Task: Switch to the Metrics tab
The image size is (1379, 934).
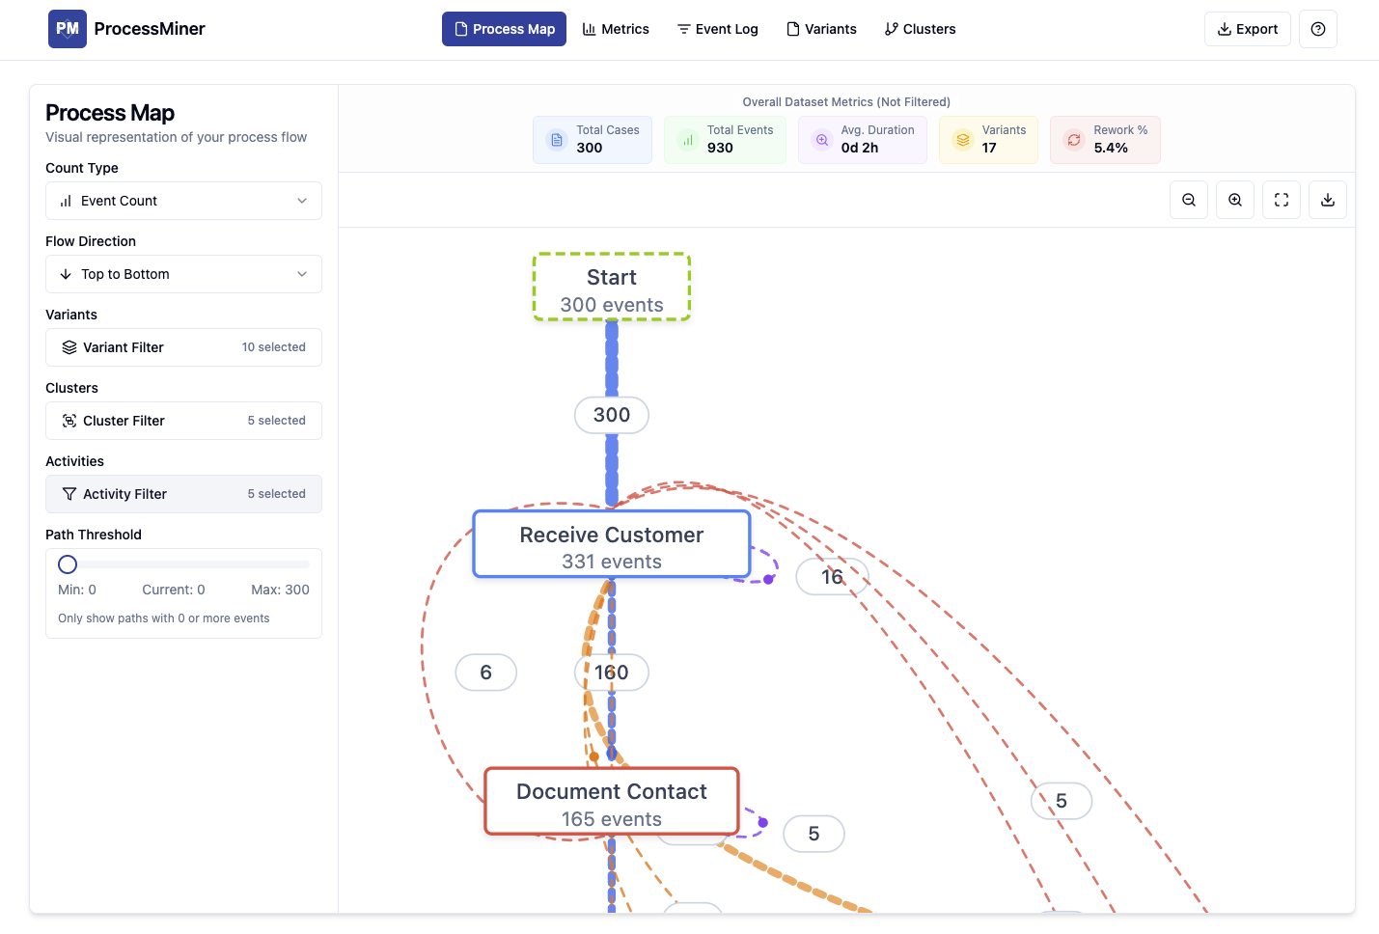Action: 616,29
